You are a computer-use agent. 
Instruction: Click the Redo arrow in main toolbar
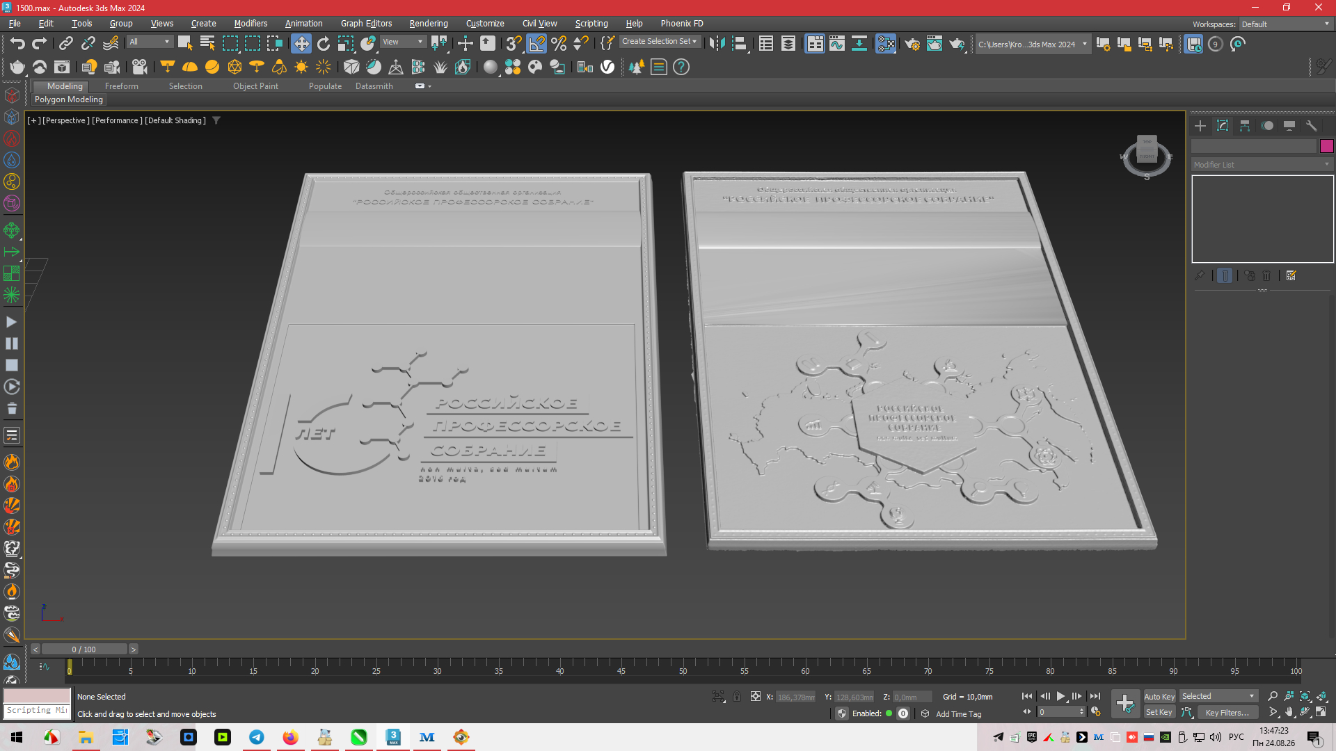[40, 44]
